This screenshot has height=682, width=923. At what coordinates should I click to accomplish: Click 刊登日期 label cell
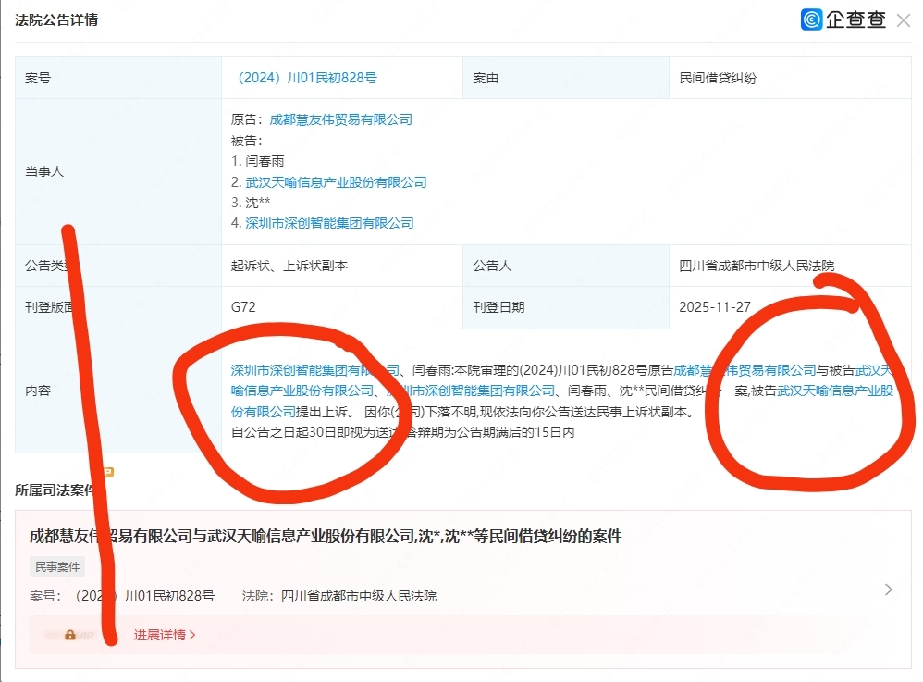[x=566, y=307]
